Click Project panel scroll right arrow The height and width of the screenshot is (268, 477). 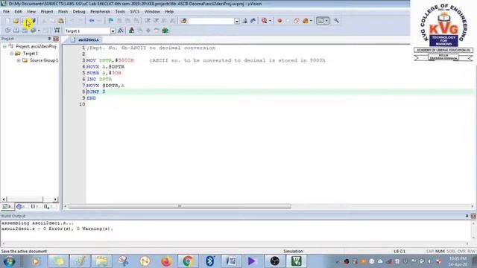click(55, 200)
